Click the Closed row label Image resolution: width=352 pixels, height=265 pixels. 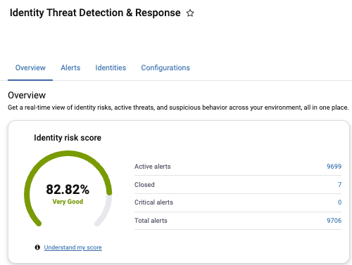(144, 185)
